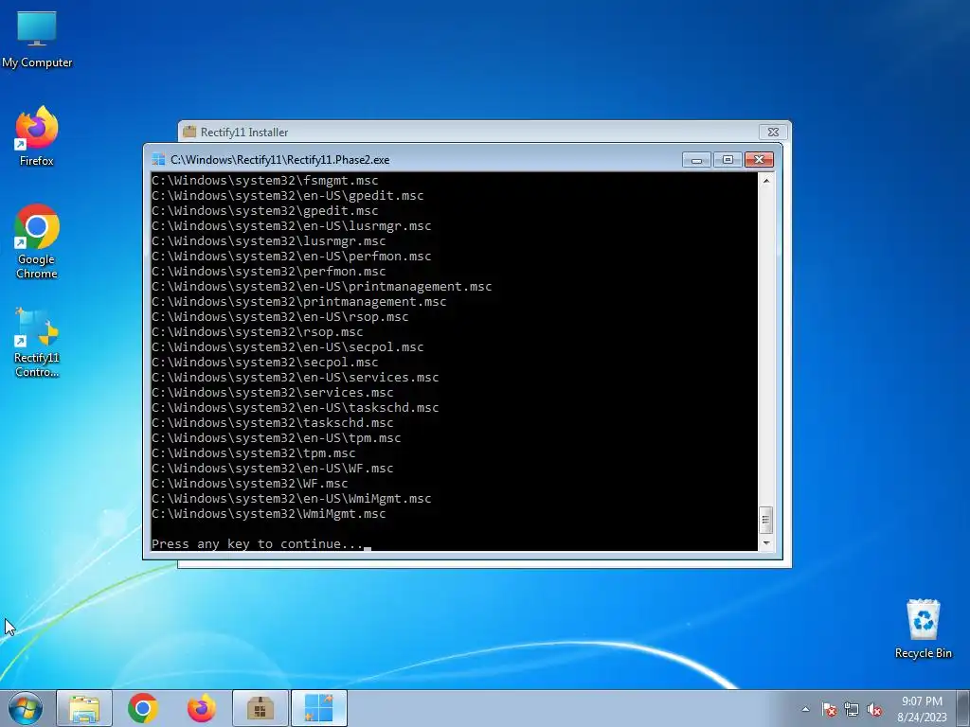Launch Firefox from the taskbar
970x727 pixels.
click(202, 708)
